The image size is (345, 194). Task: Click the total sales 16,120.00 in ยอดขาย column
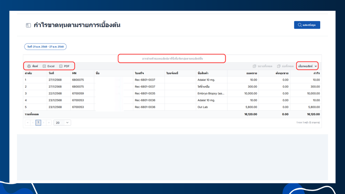click(250, 114)
